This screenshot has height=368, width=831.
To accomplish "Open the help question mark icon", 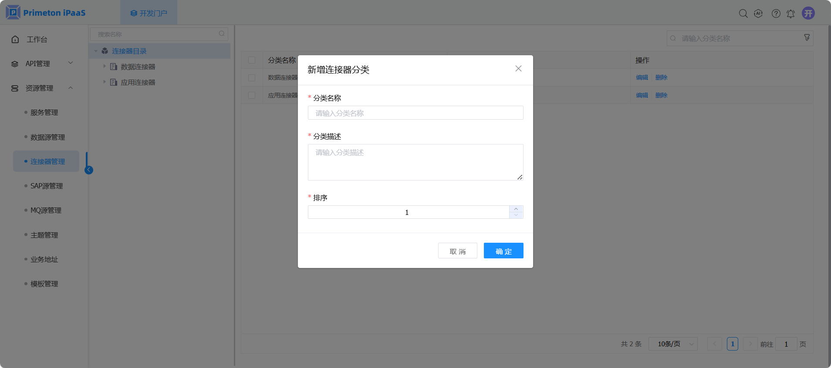I will pyautogui.click(x=776, y=13).
